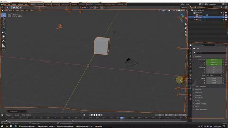228x128 pixels.
Task: Hide Light in viewport via eye icon
Action: coord(223,20)
